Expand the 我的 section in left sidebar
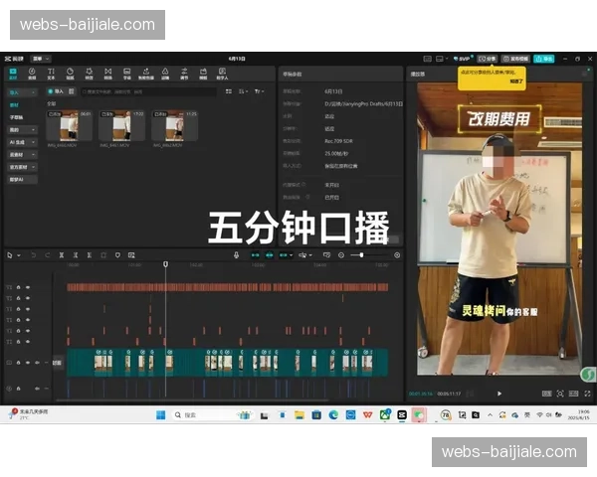The width and height of the screenshot is (597, 477). coord(23,130)
